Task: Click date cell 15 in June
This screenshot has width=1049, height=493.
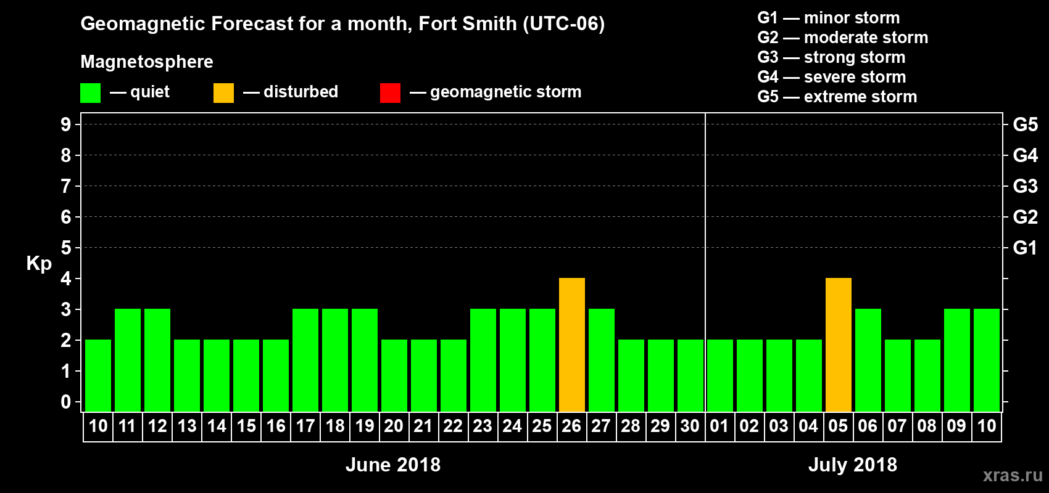Action: (246, 426)
